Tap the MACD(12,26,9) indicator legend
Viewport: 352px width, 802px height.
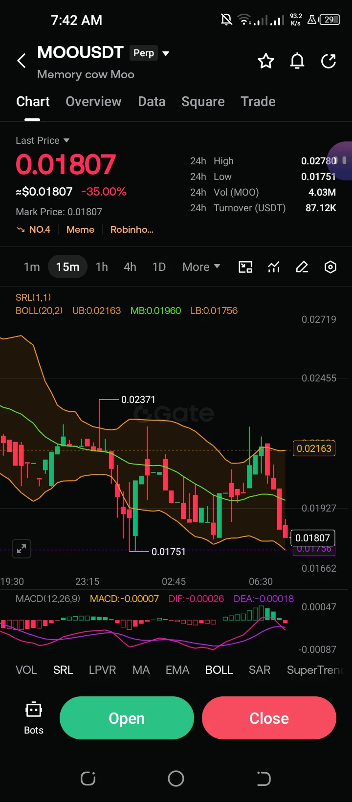point(48,599)
